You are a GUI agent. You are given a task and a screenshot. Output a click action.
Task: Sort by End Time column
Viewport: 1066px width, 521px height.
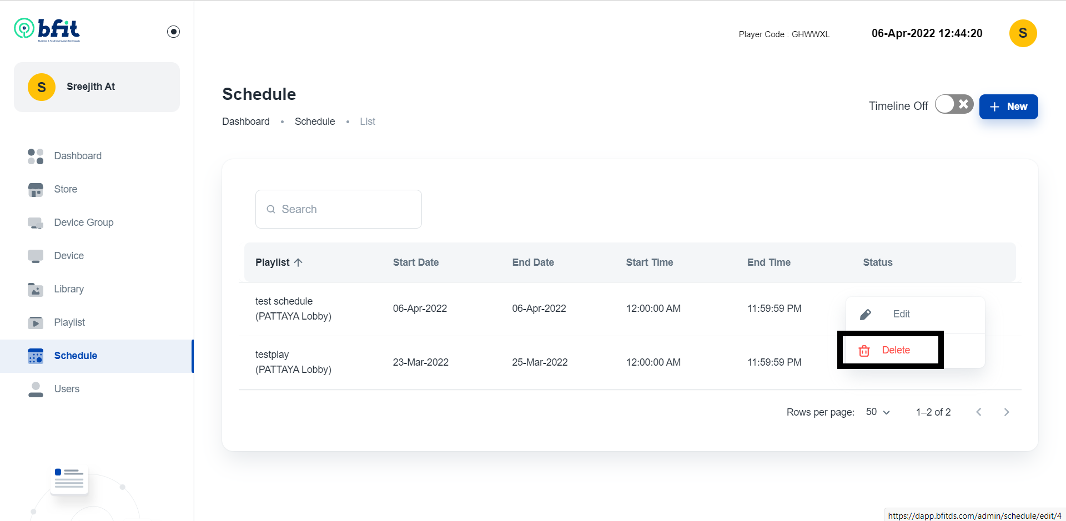point(769,262)
